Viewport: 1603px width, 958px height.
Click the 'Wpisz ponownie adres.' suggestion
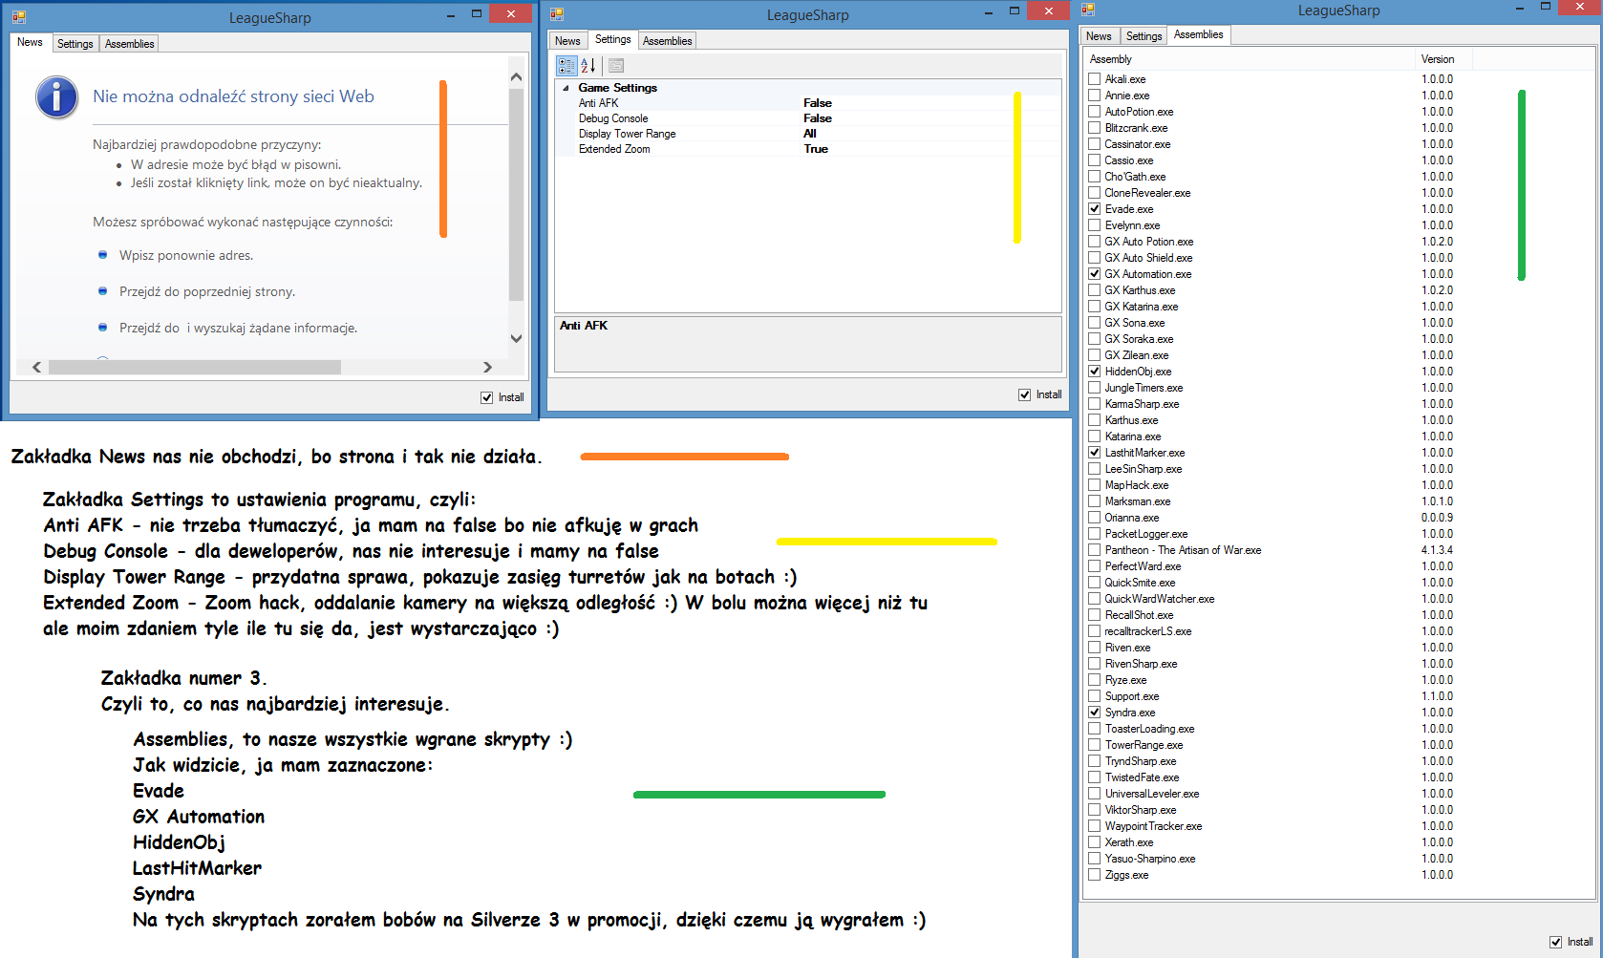(186, 256)
